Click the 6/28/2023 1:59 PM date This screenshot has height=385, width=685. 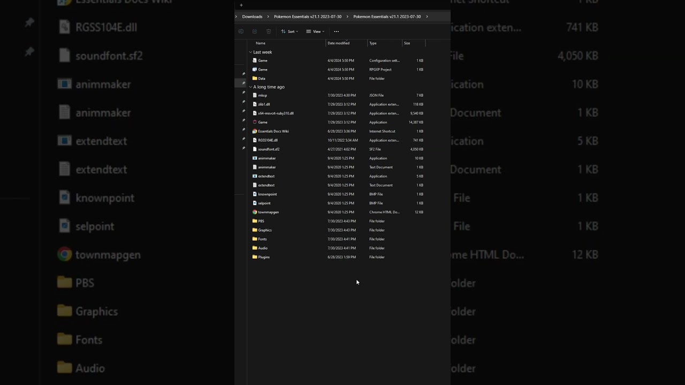click(341, 257)
